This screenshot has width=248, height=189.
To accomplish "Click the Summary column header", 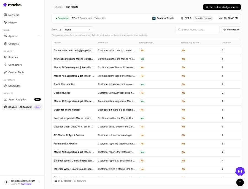I will 103,43.
